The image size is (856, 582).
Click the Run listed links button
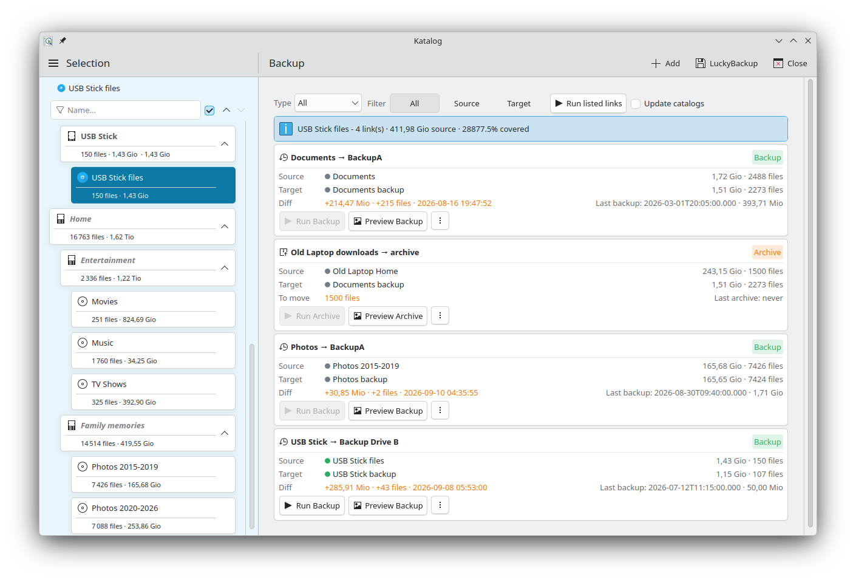588,103
